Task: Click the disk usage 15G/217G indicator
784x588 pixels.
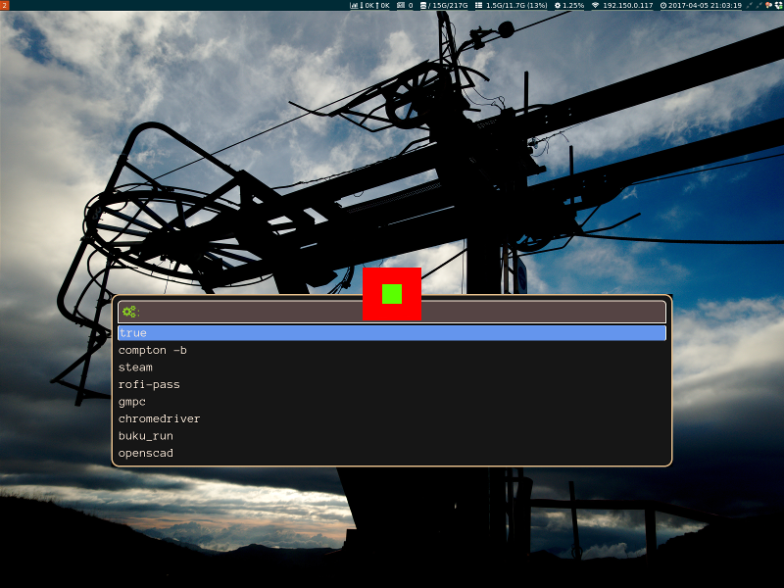Action: pos(445,5)
